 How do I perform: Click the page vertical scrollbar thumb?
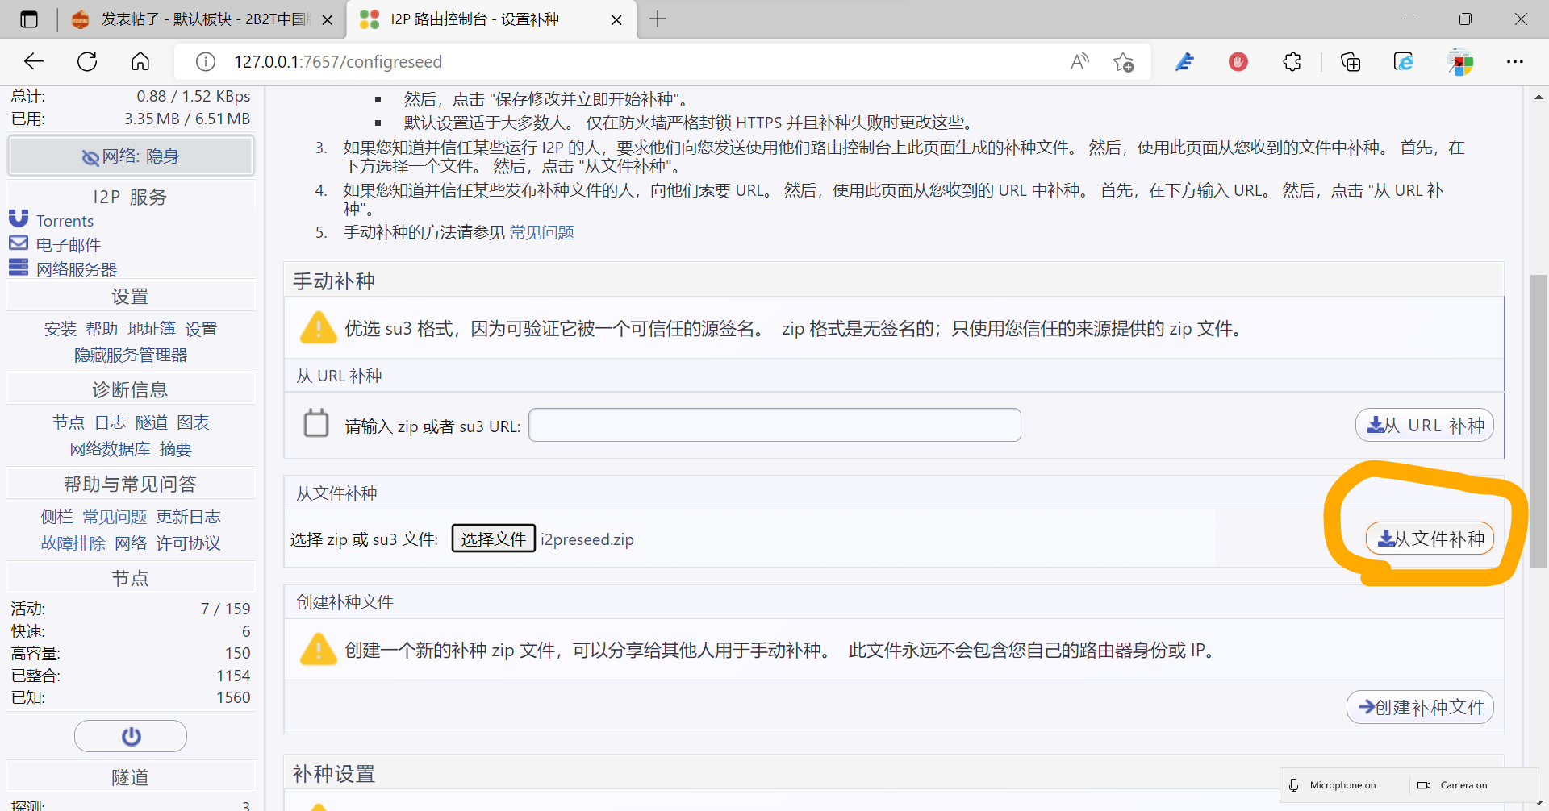(1538, 421)
